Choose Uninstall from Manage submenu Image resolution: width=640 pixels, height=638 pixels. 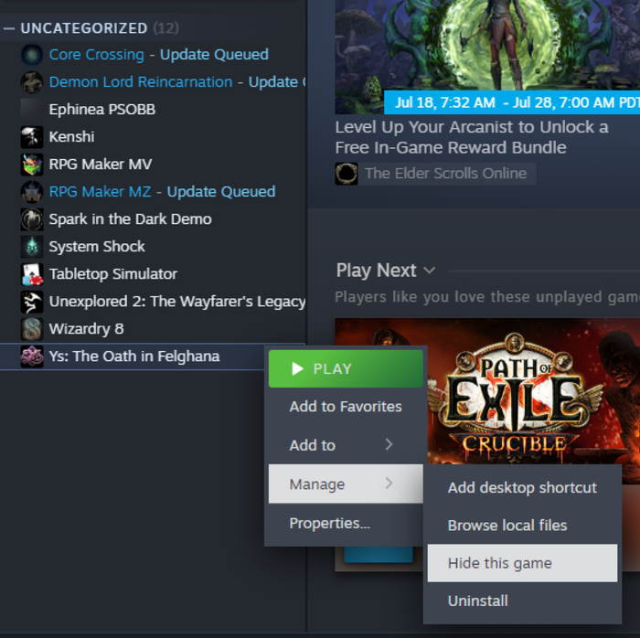(x=522, y=601)
